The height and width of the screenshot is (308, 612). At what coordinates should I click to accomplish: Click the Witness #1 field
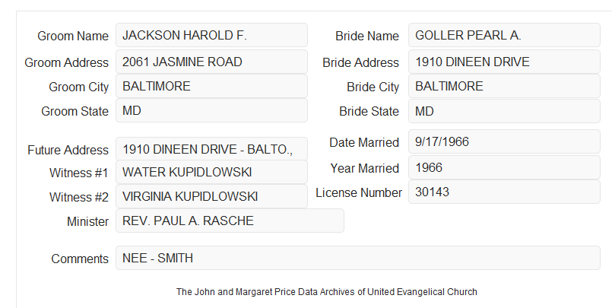coord(211,172)
